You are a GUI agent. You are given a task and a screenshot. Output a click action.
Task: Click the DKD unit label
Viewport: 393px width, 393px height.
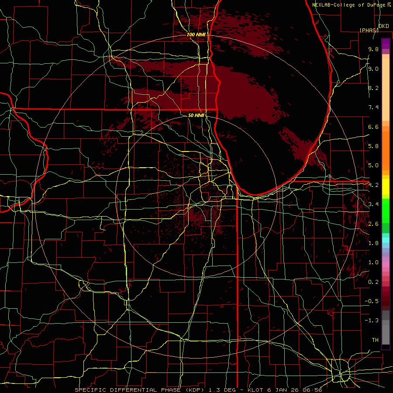383,26
